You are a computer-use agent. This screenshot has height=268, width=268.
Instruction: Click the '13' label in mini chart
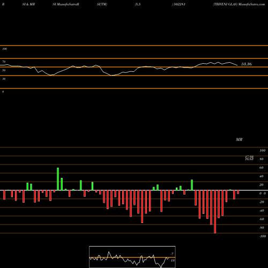pyautogui.click(x=173, y=260)
